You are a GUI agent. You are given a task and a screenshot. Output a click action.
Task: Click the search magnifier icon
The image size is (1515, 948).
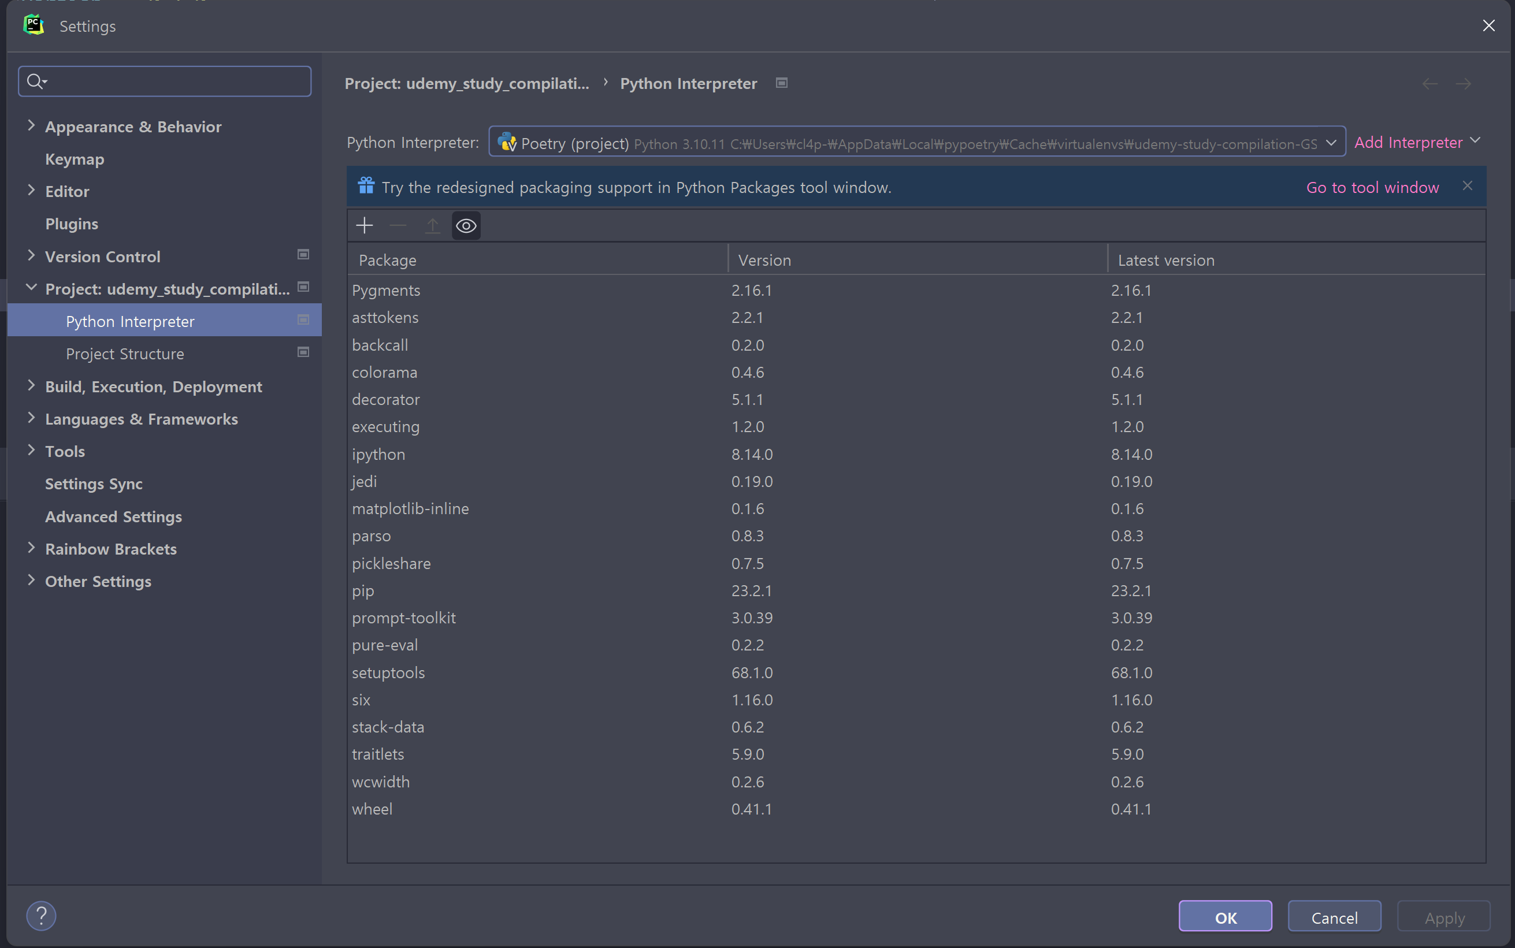click(36, 81)
